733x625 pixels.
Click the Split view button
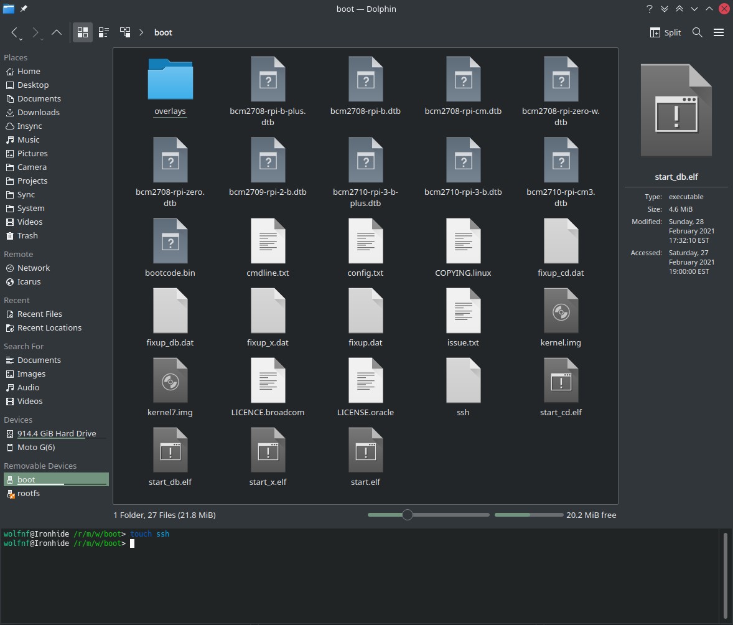coord(665,32)
